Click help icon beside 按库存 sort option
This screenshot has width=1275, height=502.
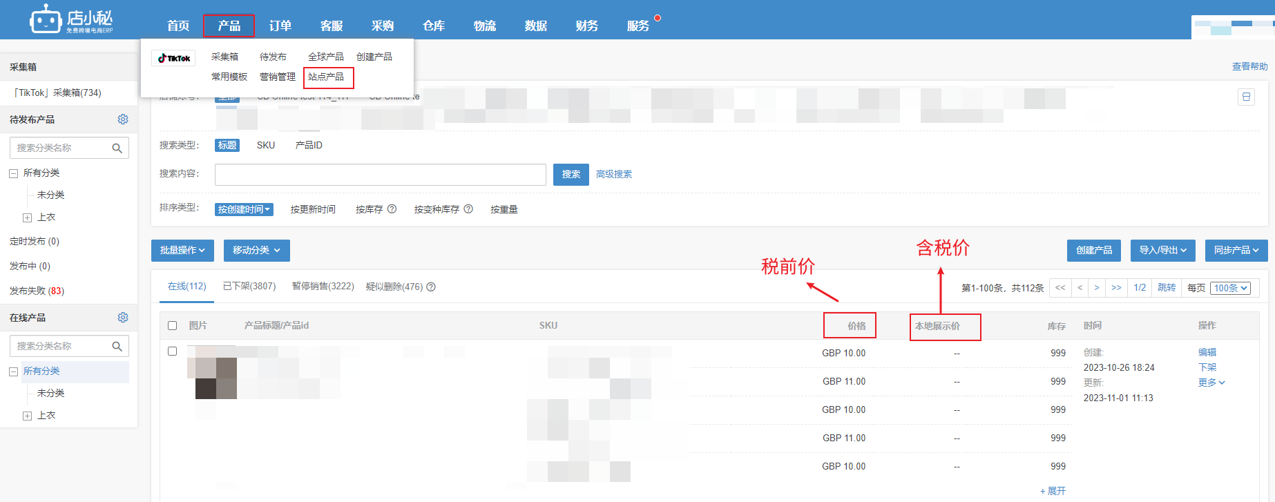click(392, 209)
